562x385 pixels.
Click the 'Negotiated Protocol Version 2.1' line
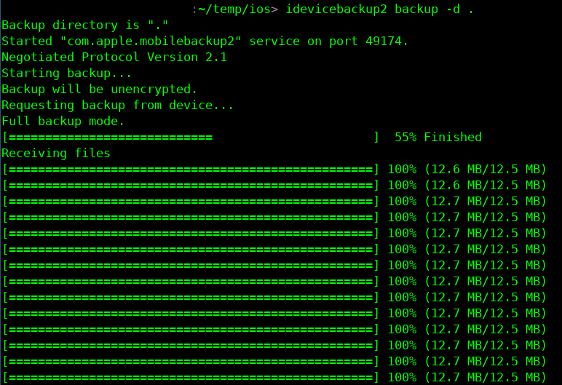(x=114, y=57)
